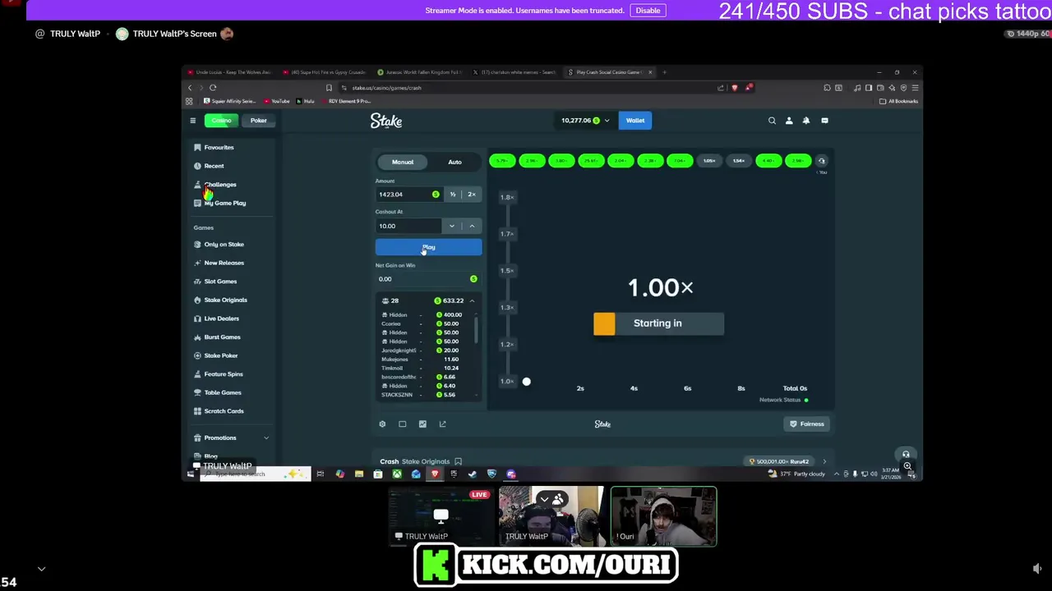Open live stats chart icon below game
This screenshot has height=591, width=1052.
(422, 424)
